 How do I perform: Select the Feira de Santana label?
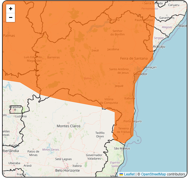point(134,58)
